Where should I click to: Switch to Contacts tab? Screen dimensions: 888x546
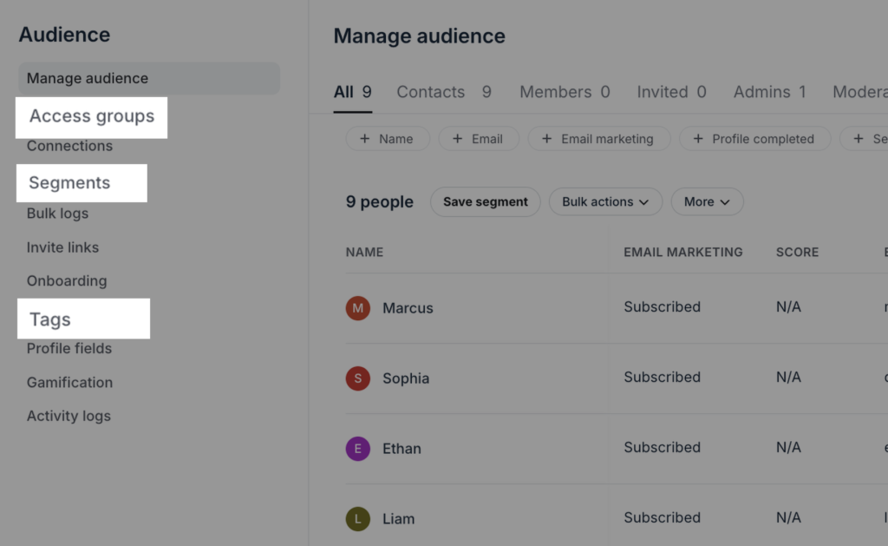point(444,92)
